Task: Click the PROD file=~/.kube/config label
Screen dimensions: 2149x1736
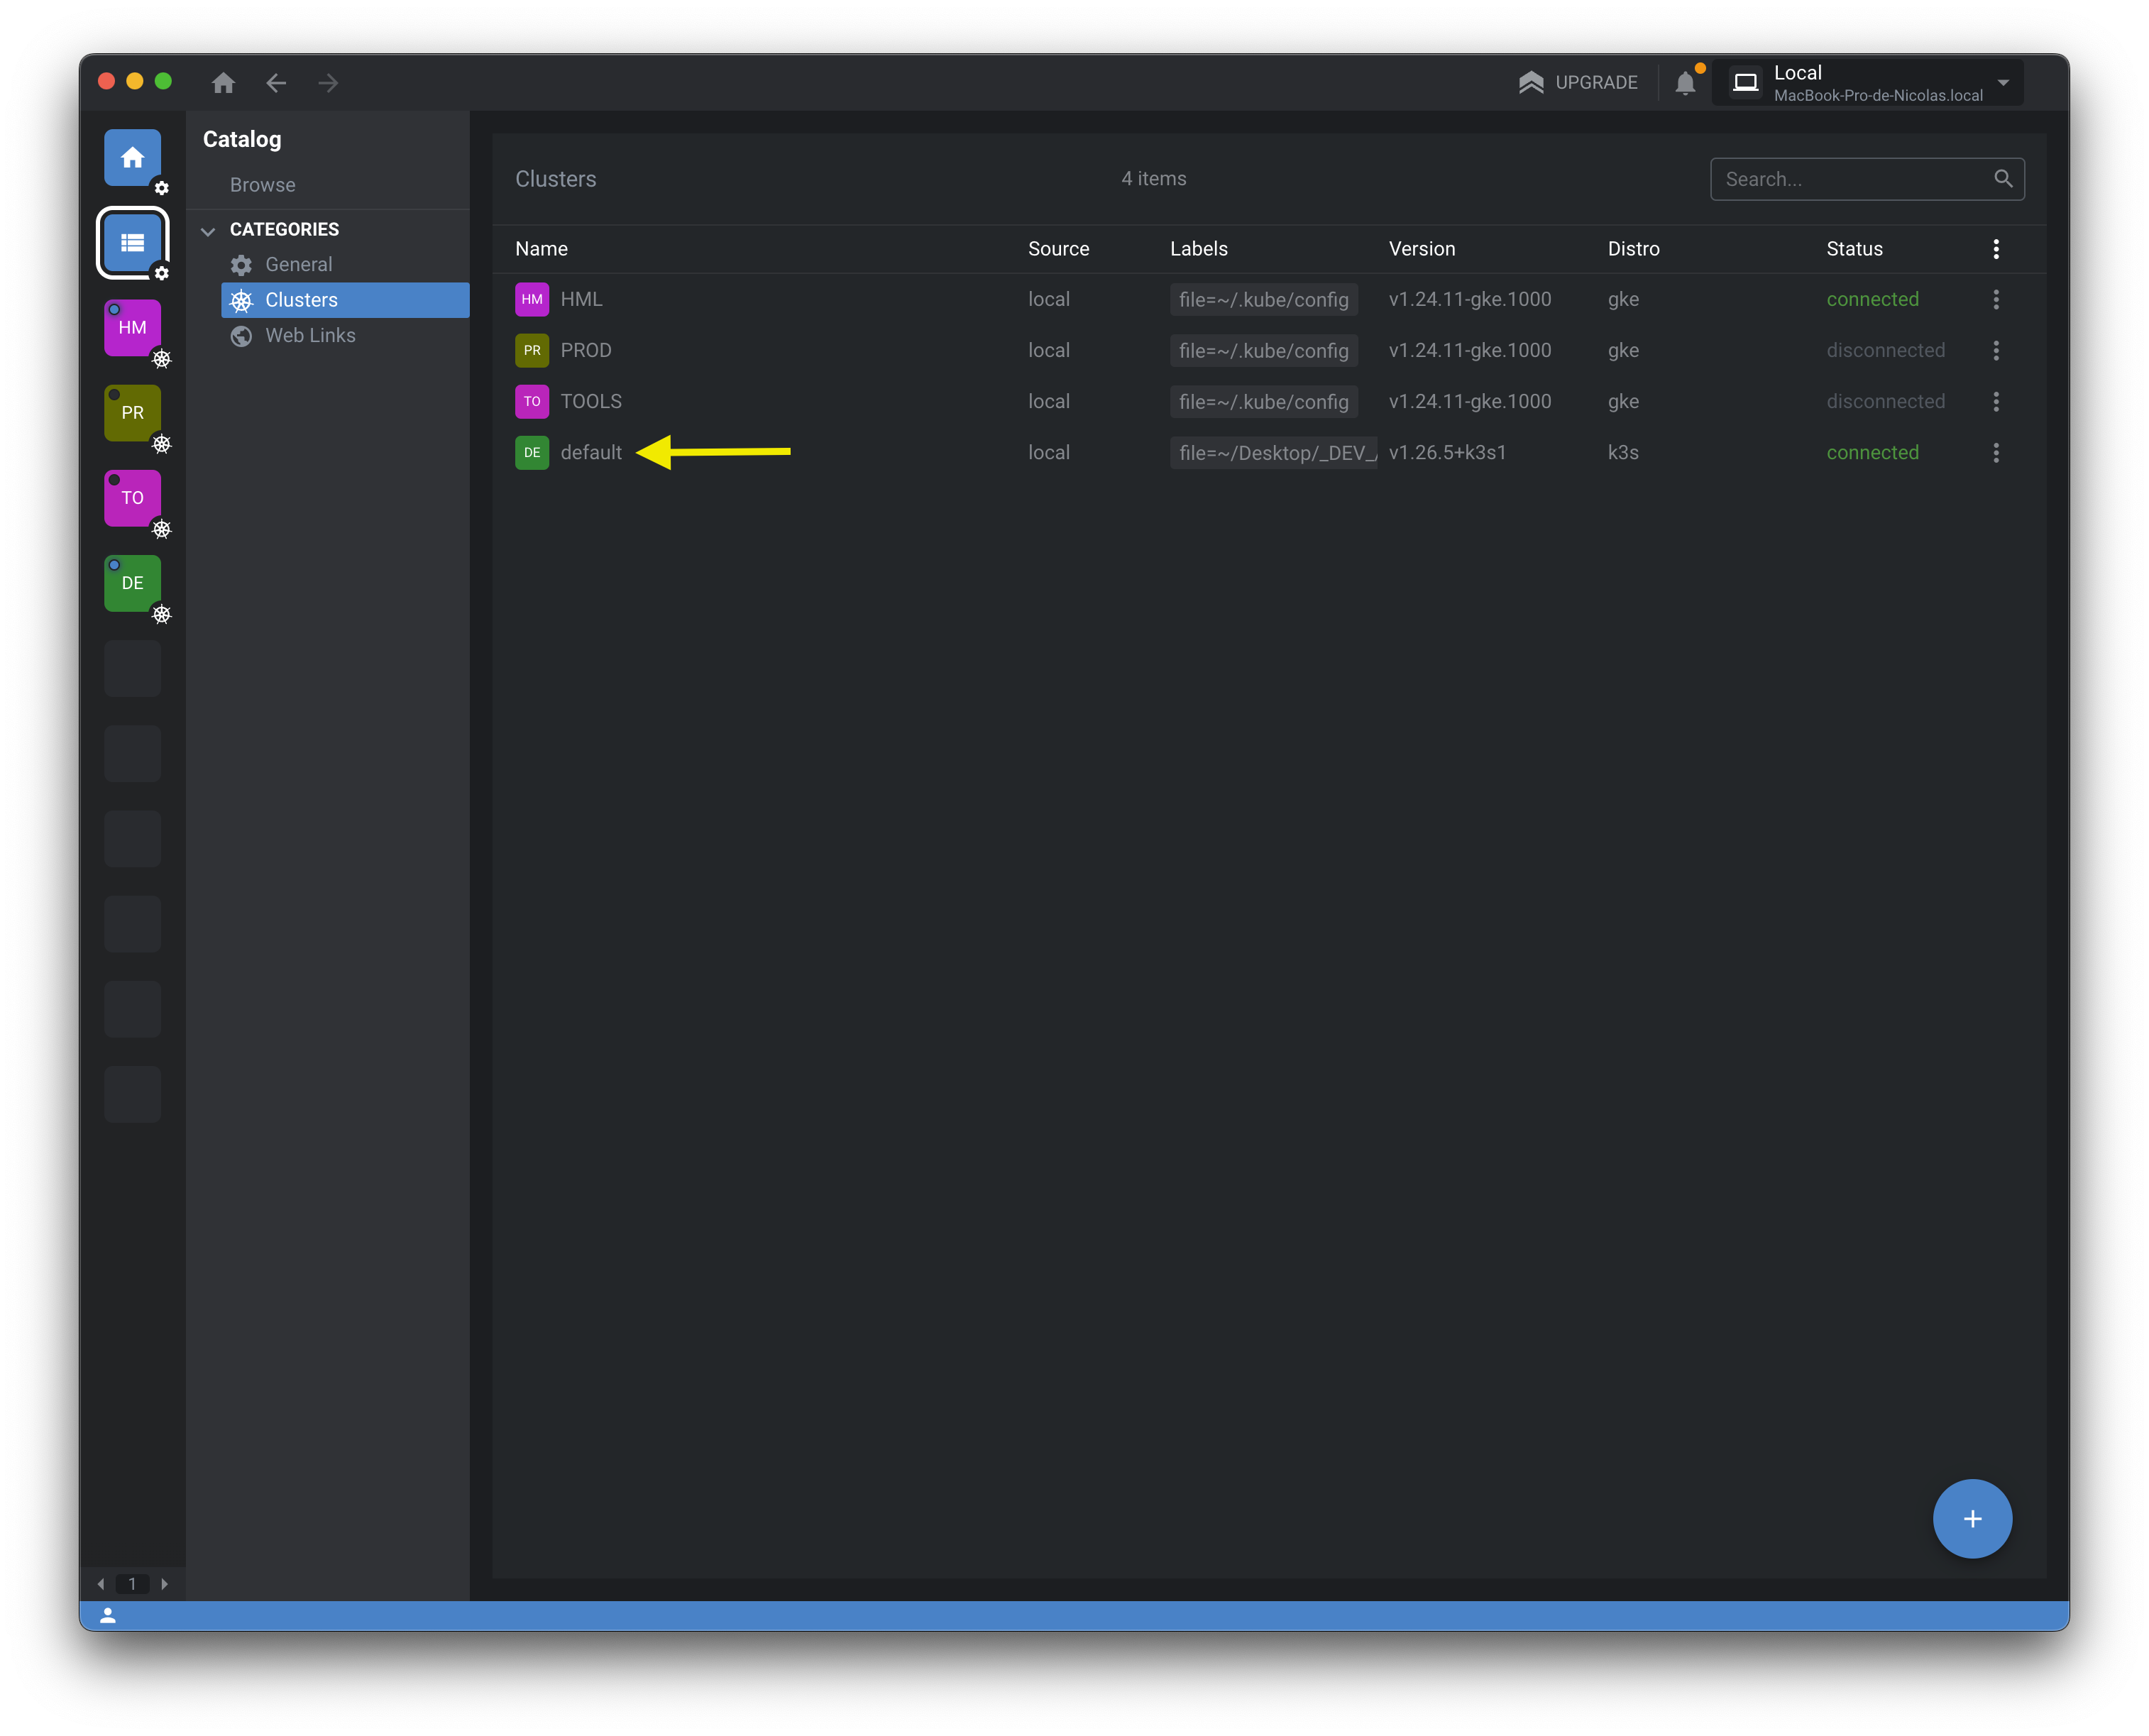Action: click(1263, 350)
